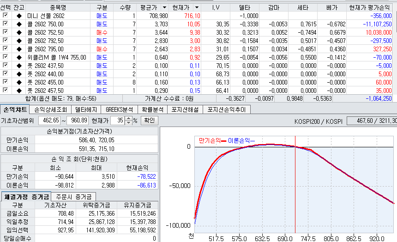This screenshot has height=242, width=397.
Task: Click the diamond icon for 풋 2602 437.50
Action: coord(19,66)
